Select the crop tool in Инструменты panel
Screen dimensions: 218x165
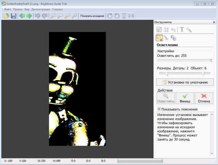(166, 30)
